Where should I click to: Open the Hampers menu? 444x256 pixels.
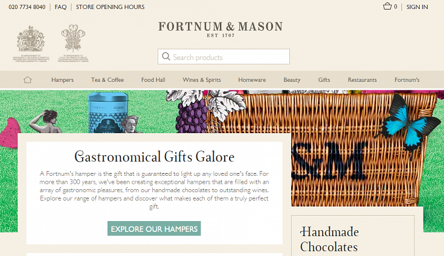[x=62, y=80]
